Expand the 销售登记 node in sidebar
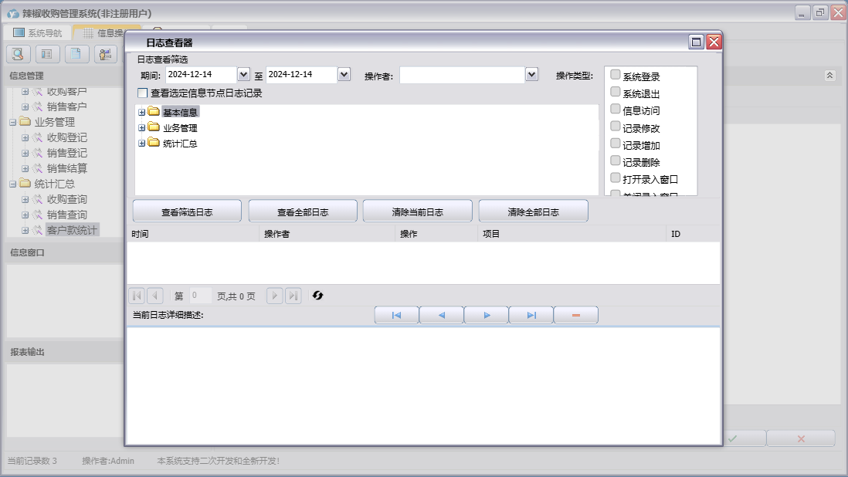Screen dimensions: 848x477 25,154
